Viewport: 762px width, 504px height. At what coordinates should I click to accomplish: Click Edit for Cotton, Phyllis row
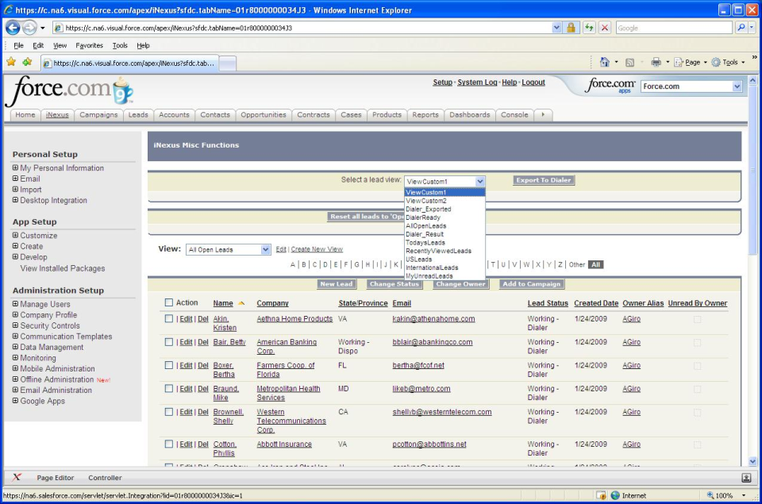pyautogui.click(x=186, y=444)
